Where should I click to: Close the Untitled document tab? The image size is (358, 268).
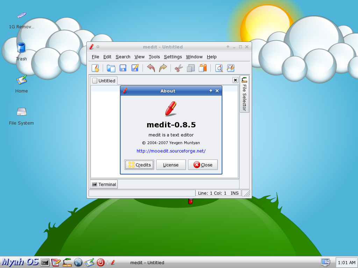click(x=235, y=80)
